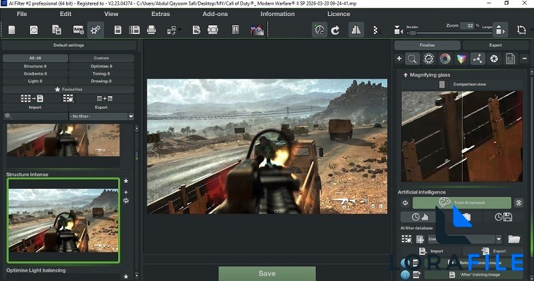Open the View menu
The height and width of the screenshot is (281, 534).
[x=111, y=14]
